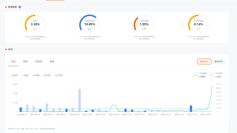The height and width of the screenshot is (133, 237).
Task: Click the 1.99% orange gauge
Action: (x=144, y=24)
